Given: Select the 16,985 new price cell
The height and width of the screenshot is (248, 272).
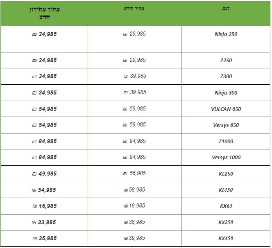Looking at the screenshot, I should pos(44,206).
